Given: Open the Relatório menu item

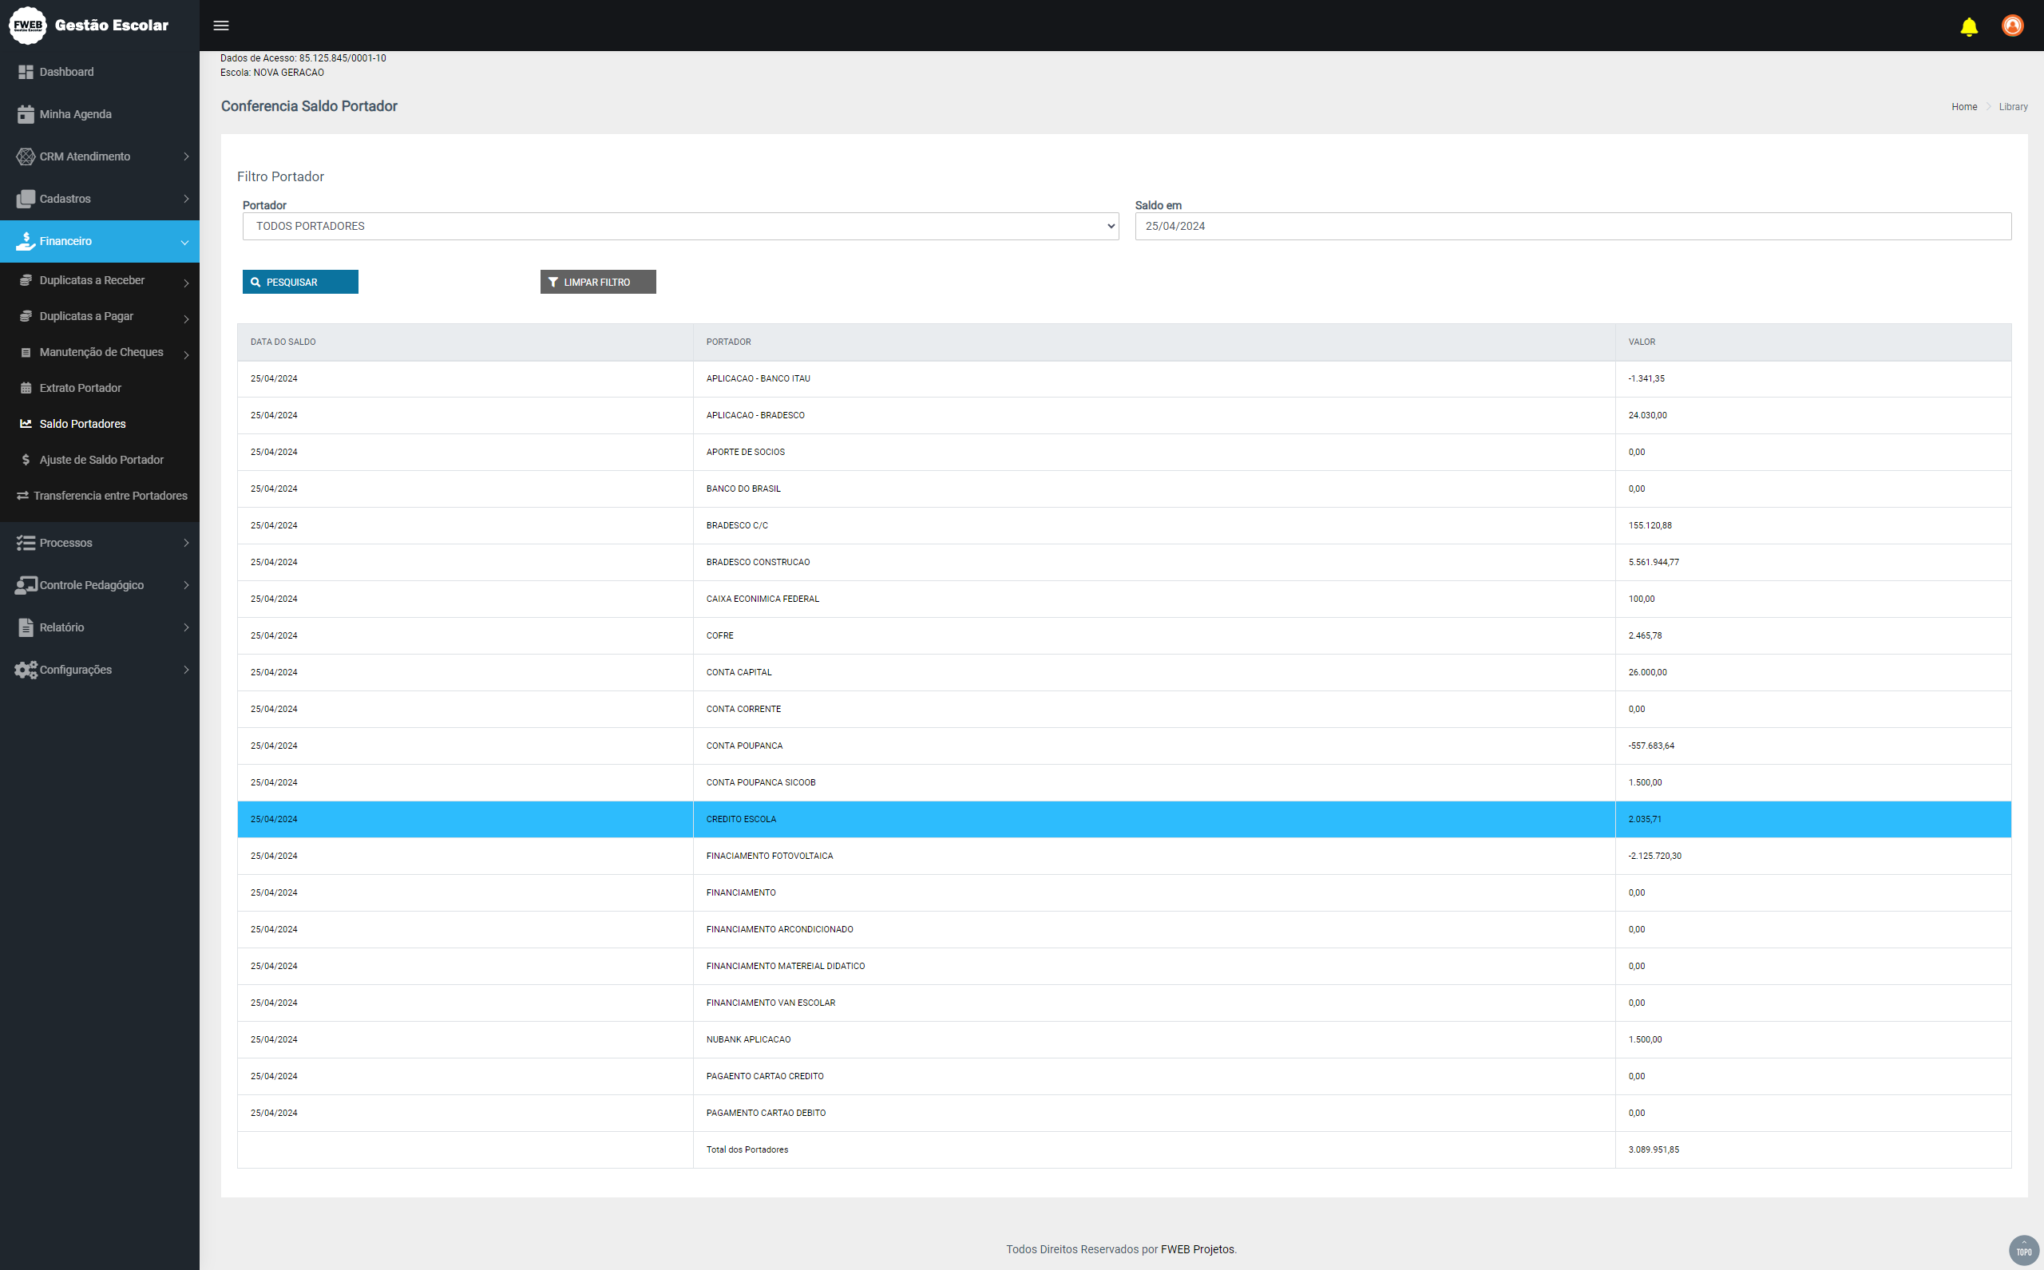Looking at the screenshot, I should pyautogui.click(x=62, y=627).
